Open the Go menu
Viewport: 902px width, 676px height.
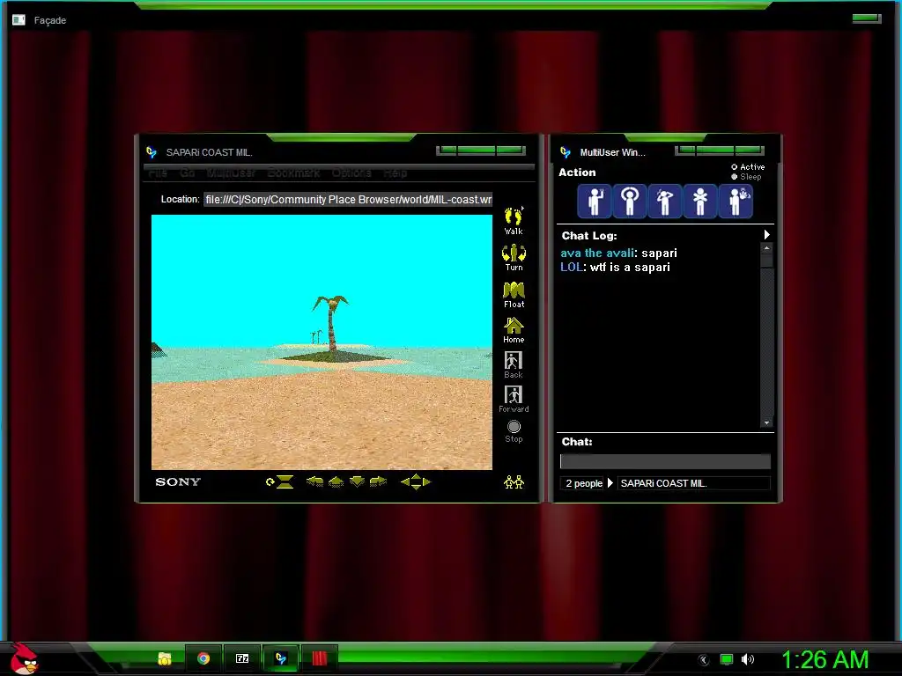187,173
